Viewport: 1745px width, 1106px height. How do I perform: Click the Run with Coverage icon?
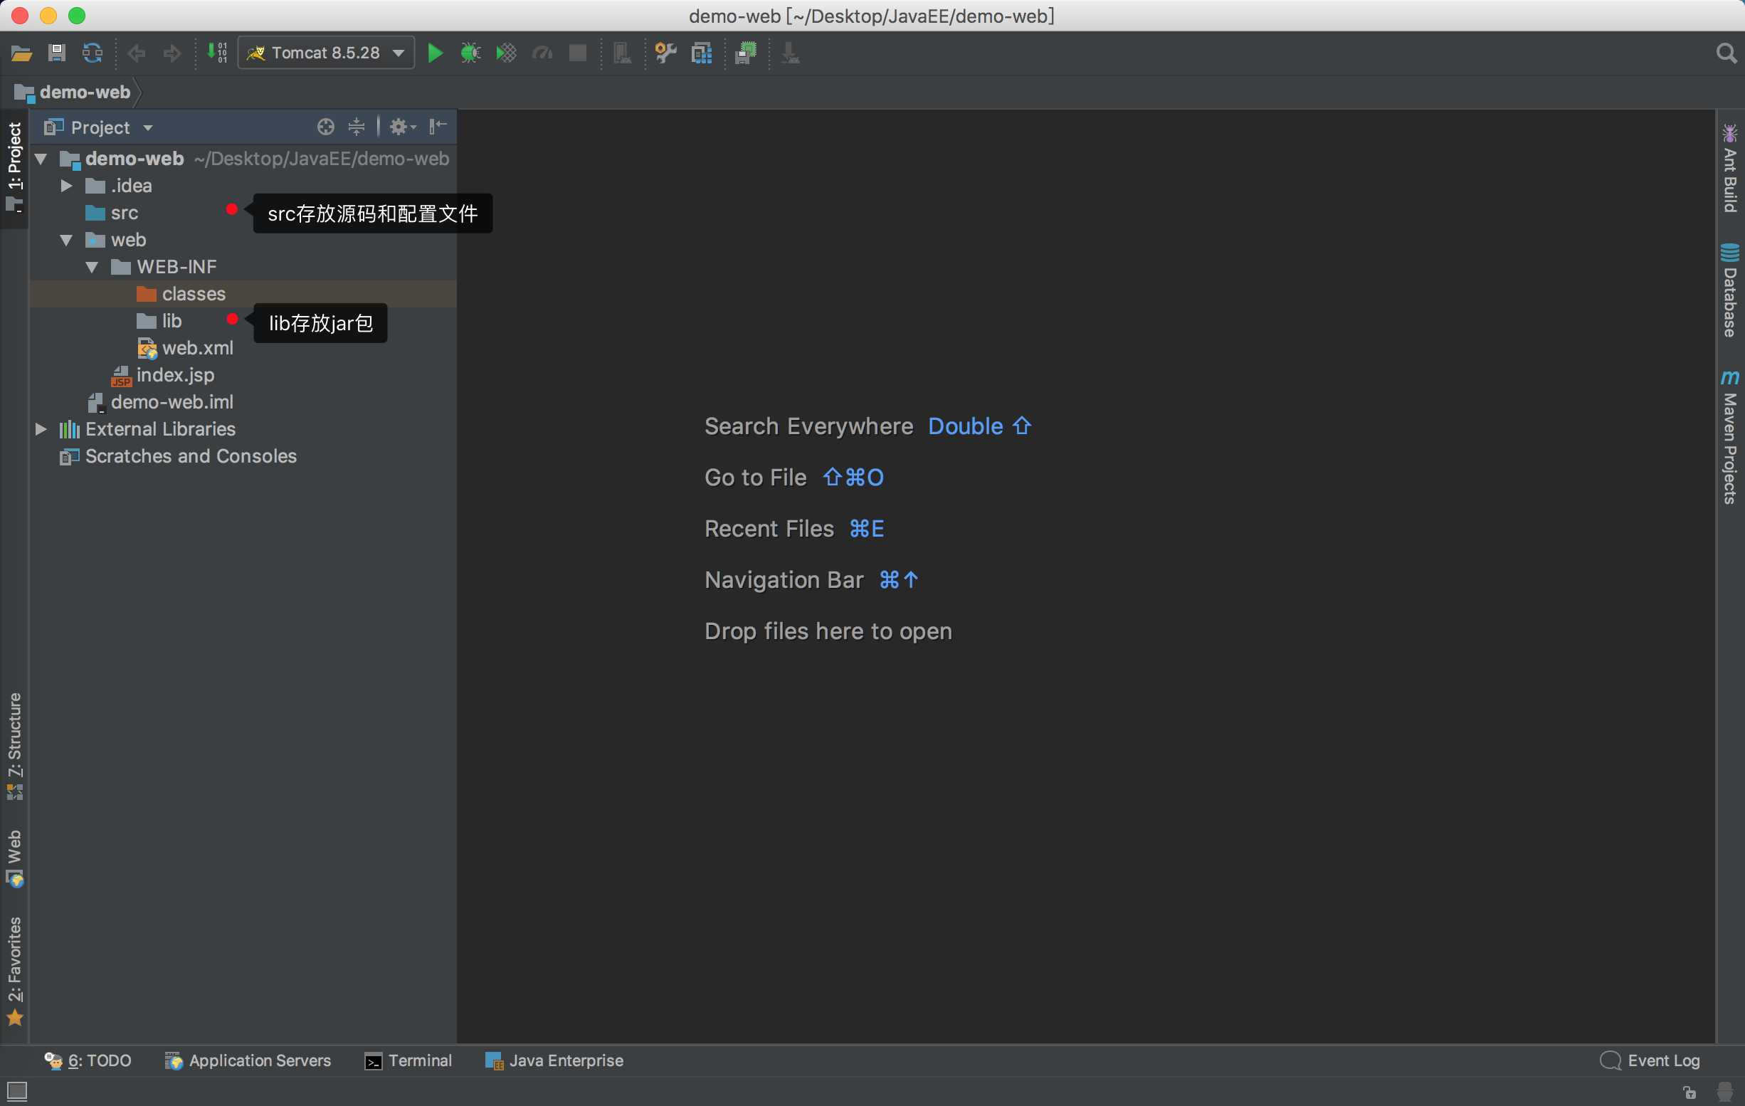tap(506, 52)
